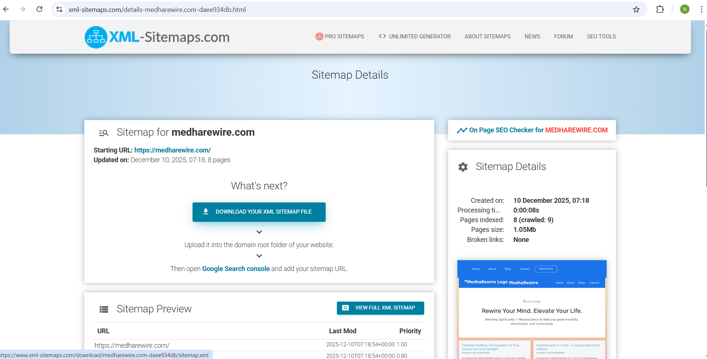Viewport: 707px width, 359px height.
Task: Open Chrome three-dot menu
Action: (701, 9)
